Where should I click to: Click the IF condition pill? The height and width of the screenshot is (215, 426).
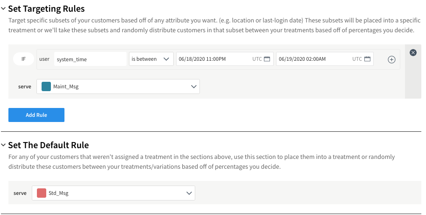pos(23,59)
